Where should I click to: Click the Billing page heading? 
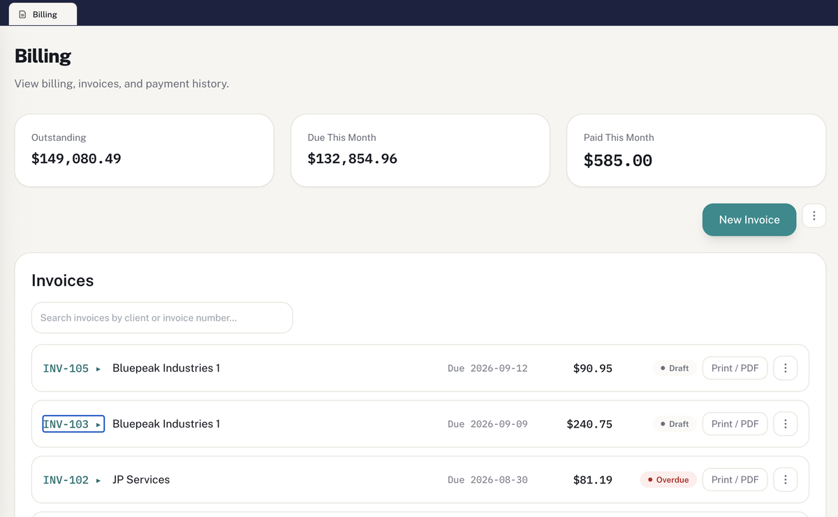43,56
